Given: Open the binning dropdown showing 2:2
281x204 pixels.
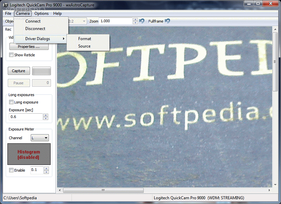Looking at the screenshot, I should 77,21.
